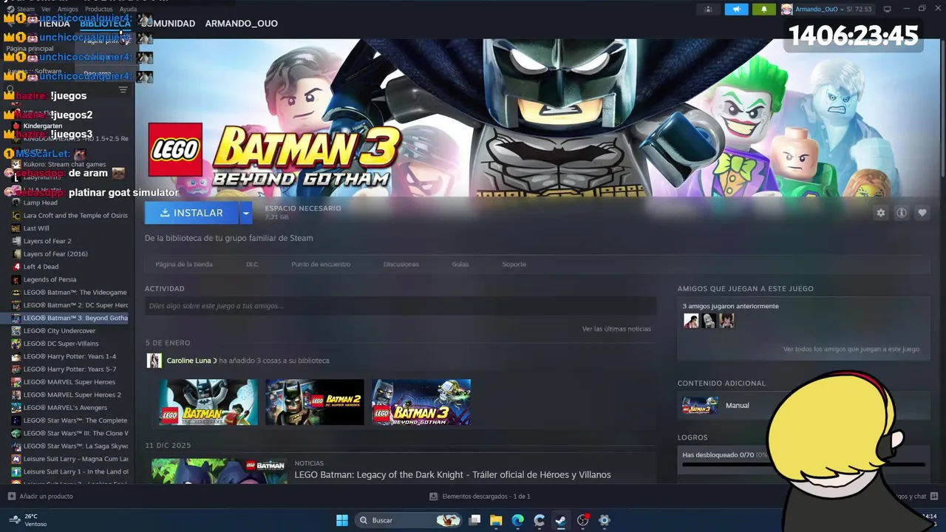This screenshot has width=946, height=532.
Task: Open Punto de encuentro tab
Action: [x=321, y=264]
